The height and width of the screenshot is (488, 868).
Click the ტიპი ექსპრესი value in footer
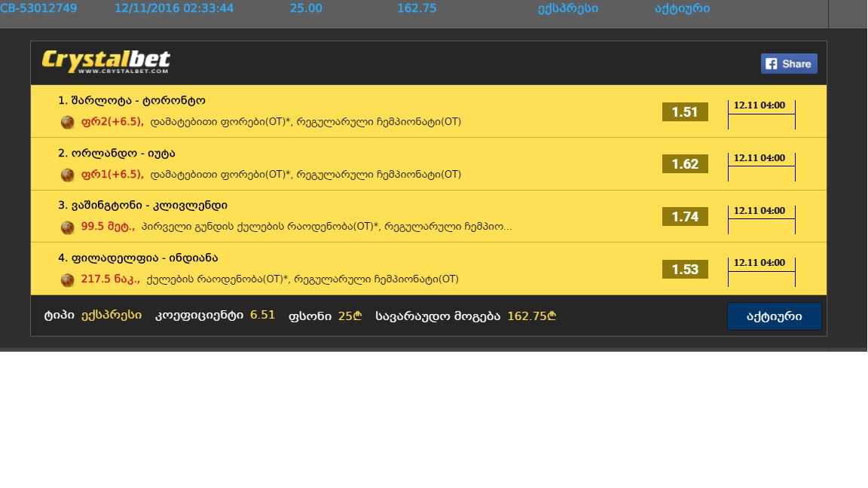(x=112, y=315)
